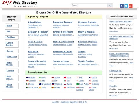Click the India flag icon
This screenshot has width=139, height=104.
click(40, 81)
